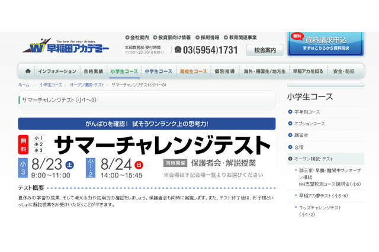The image size is (379, 252).
Task: Click the arrow icon beside オプションコース
Action: (x=290, y=124)
